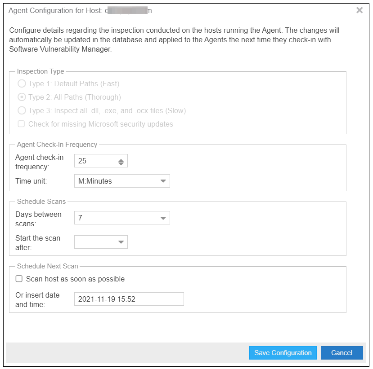Click the value 7 in Days between scans
Viewport: 373px width, 369px height.
coord(81,218)
